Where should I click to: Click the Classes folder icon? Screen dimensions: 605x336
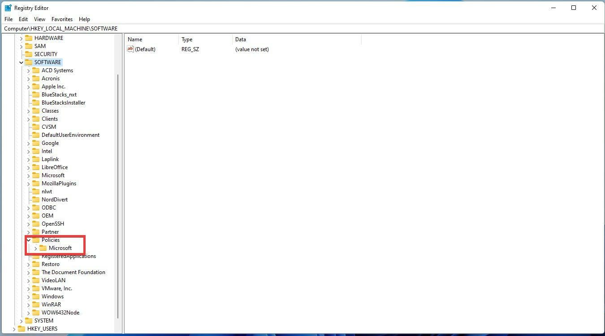coord(36,111)
